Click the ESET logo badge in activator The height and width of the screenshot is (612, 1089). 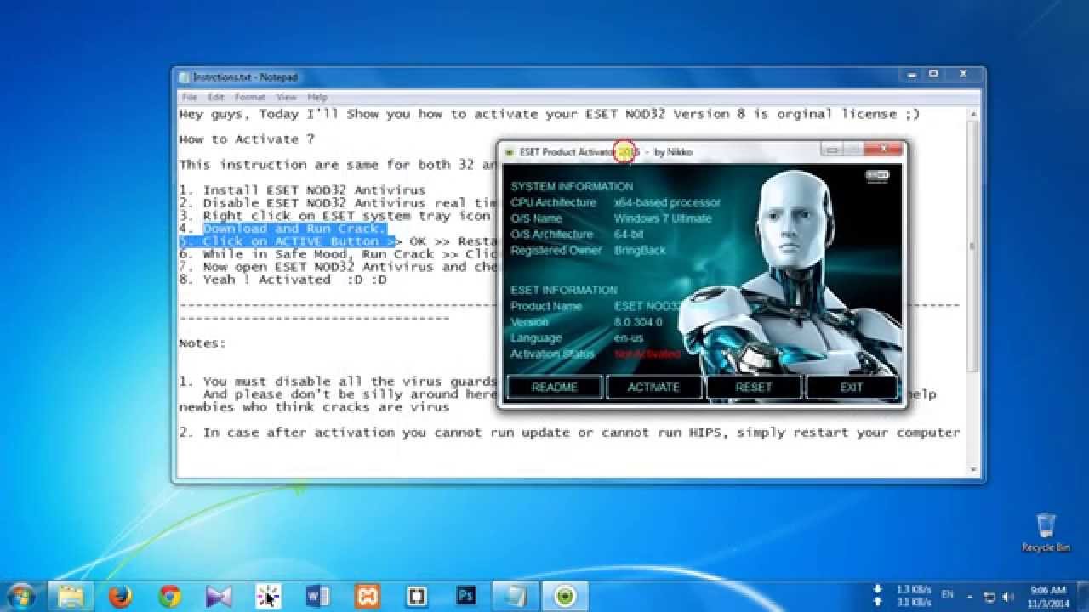(877, 176)
